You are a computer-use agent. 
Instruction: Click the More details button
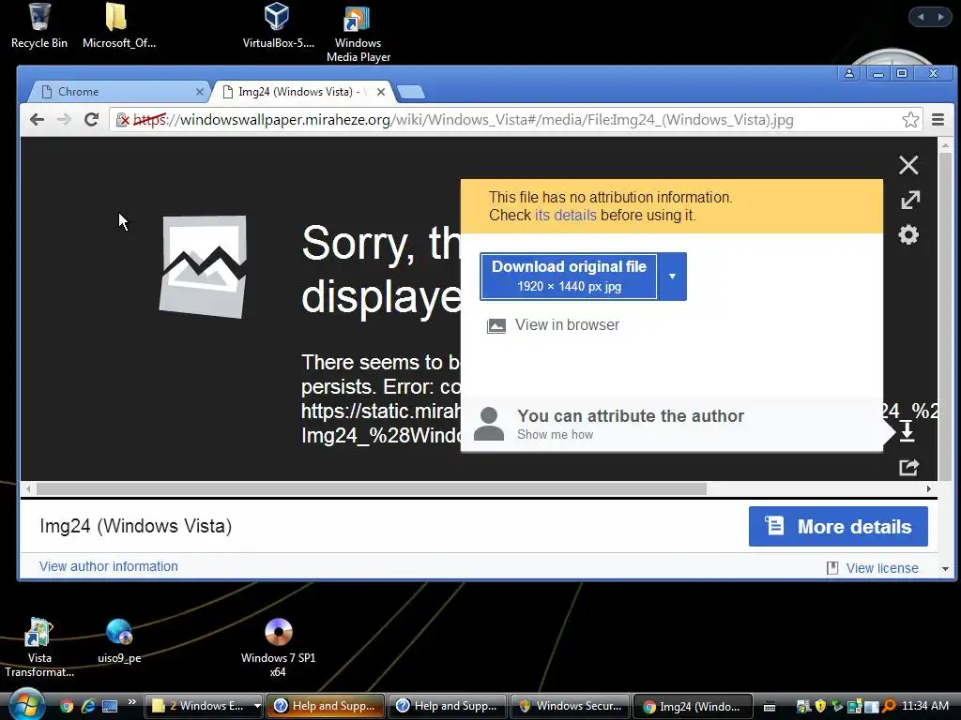tap(838, 527)
